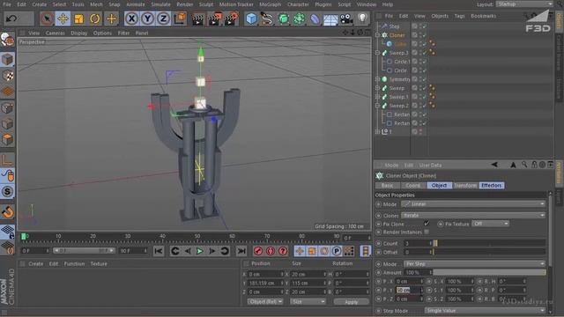This screenshot has width=564, height=317.
Task: Enable Polygons mode in left toolbar
Action: pyautogui.click(x=8, y=139)
